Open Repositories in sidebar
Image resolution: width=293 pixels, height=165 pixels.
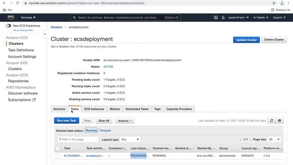[x=18, y=81]
